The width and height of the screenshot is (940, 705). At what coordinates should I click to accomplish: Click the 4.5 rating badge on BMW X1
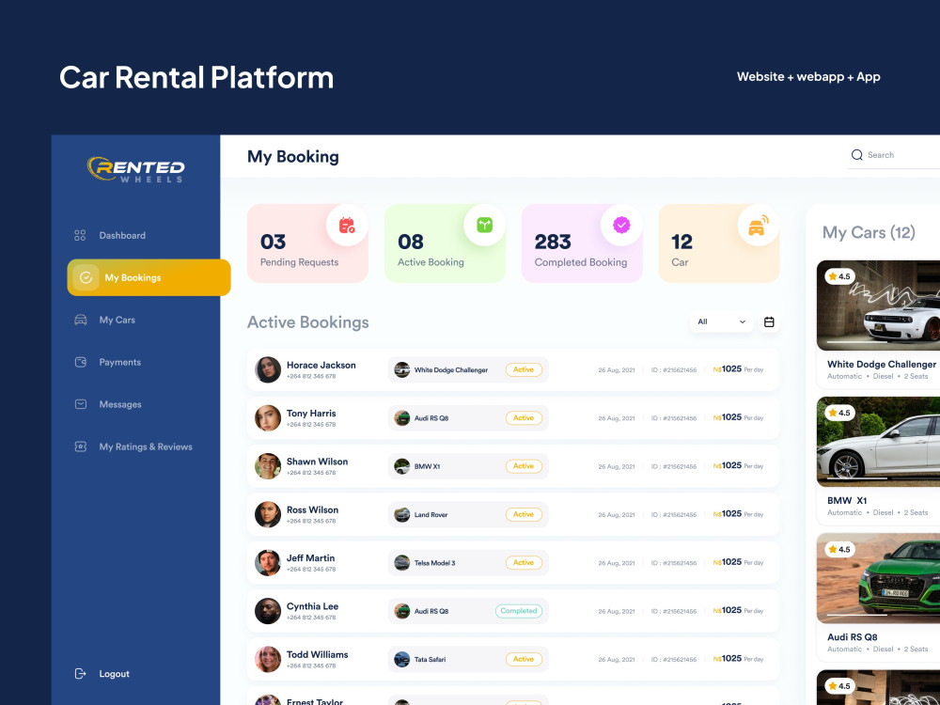(x=839, y=413)
